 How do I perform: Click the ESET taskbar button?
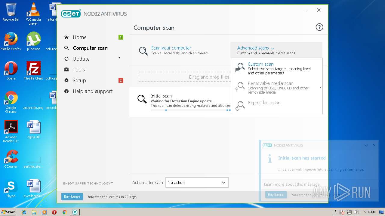pos(75,212)
